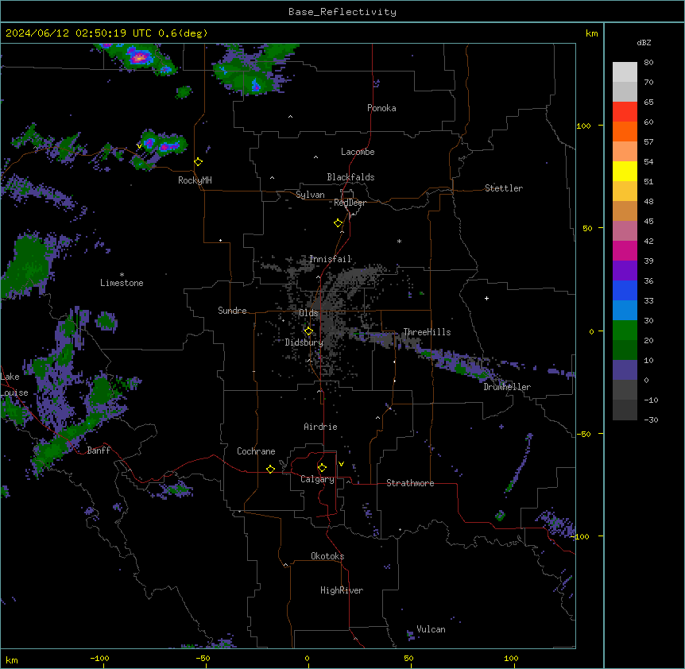Viewport: 685px width, 669px height.
Task: Click the bright green 20–30 dBZ swatch
Action: click(x=625, y=331)
